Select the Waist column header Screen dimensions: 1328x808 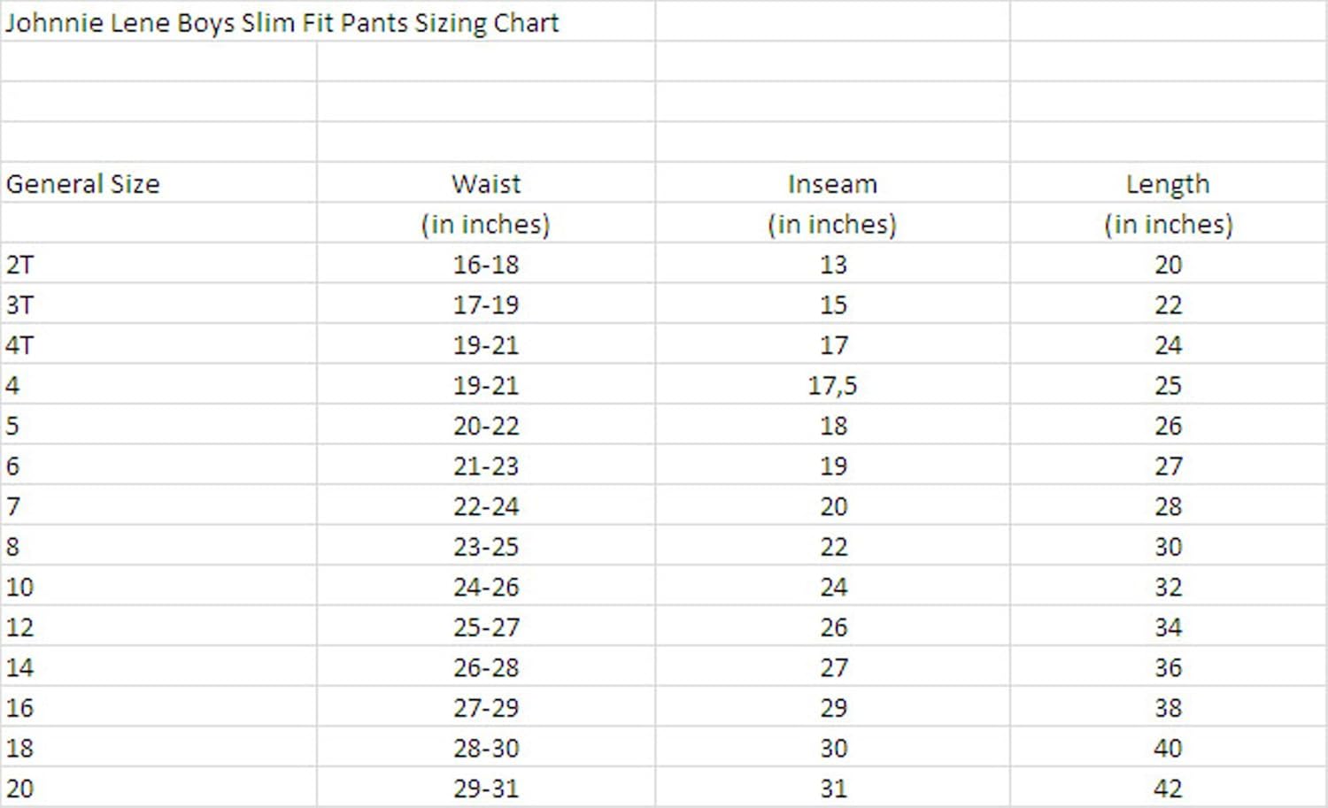[485, 184]
